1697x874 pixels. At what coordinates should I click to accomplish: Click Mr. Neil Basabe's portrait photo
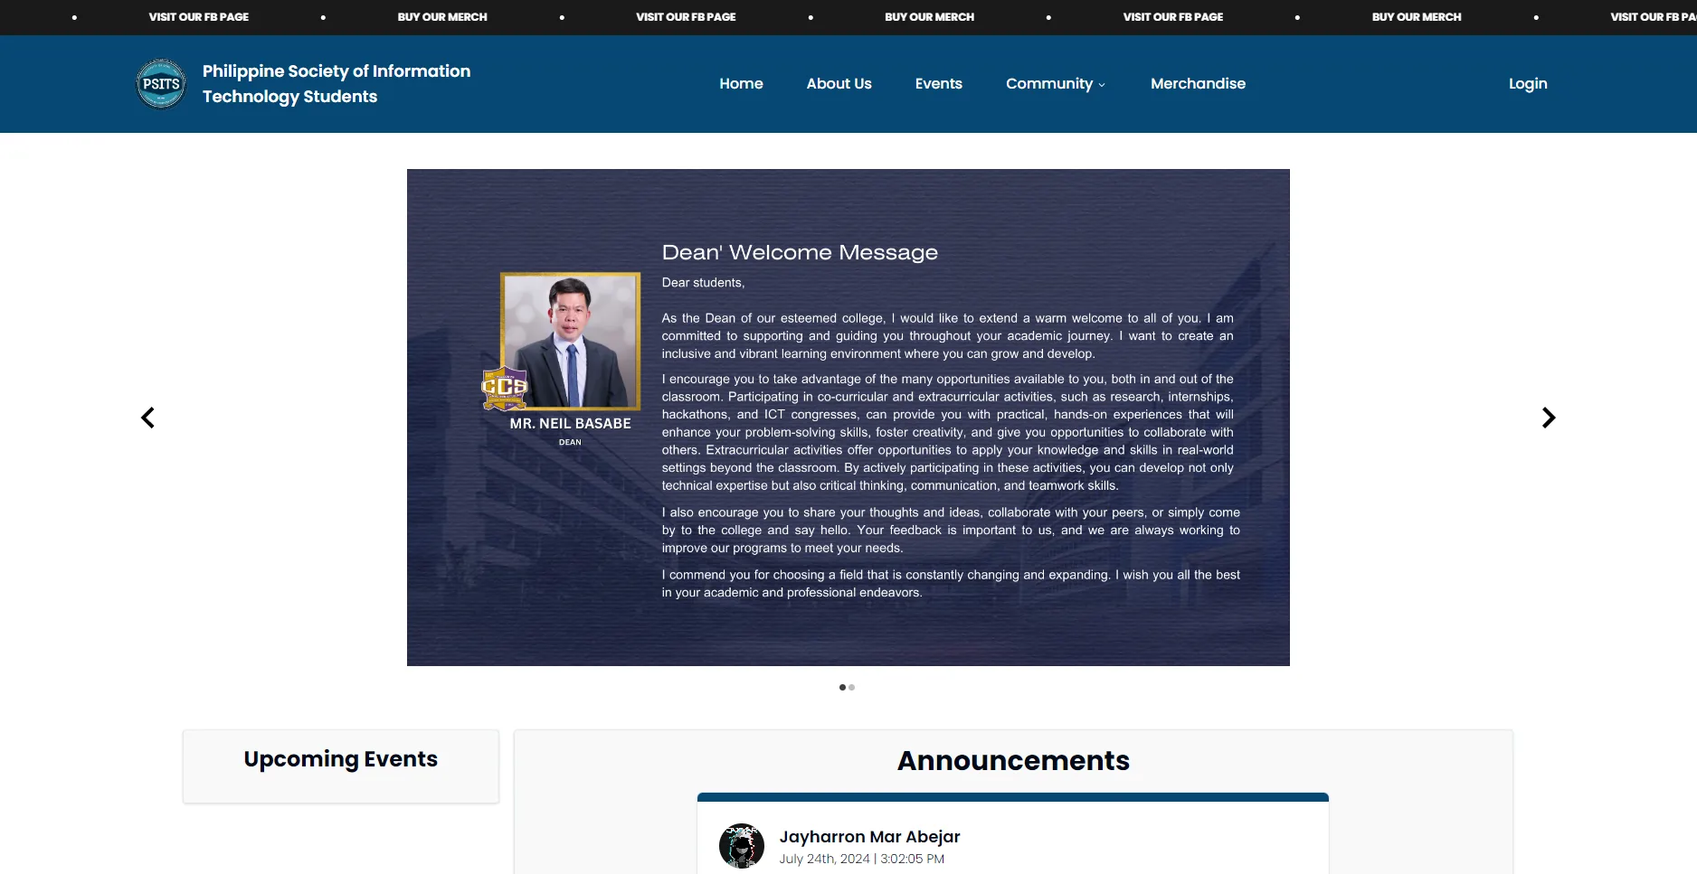(x=570, y=342)
